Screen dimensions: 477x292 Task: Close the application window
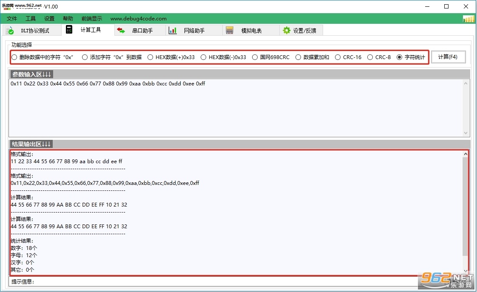(466, 6)
